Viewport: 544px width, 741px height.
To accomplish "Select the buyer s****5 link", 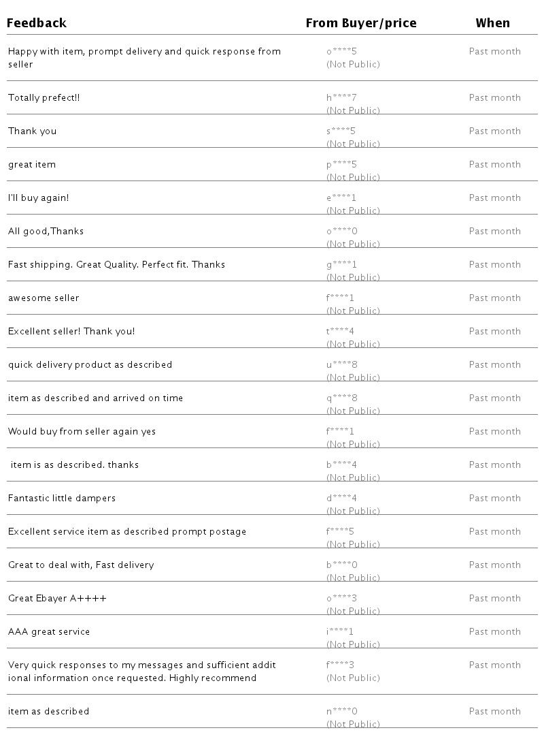I will (341, 131).
